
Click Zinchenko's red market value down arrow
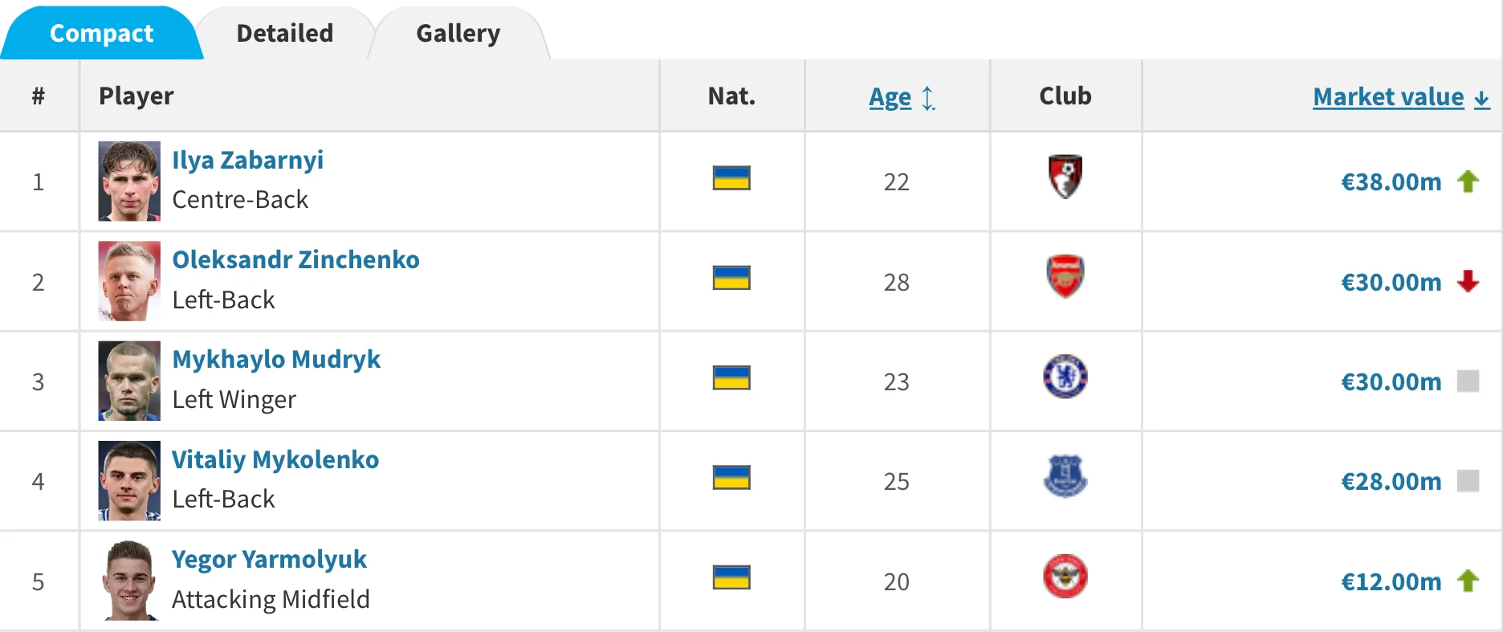(1468, 281)
